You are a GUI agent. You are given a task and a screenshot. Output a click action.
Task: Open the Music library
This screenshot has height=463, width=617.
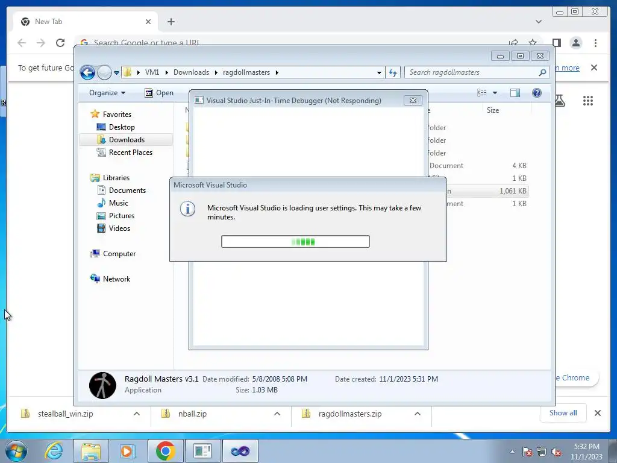coord(119,203)
